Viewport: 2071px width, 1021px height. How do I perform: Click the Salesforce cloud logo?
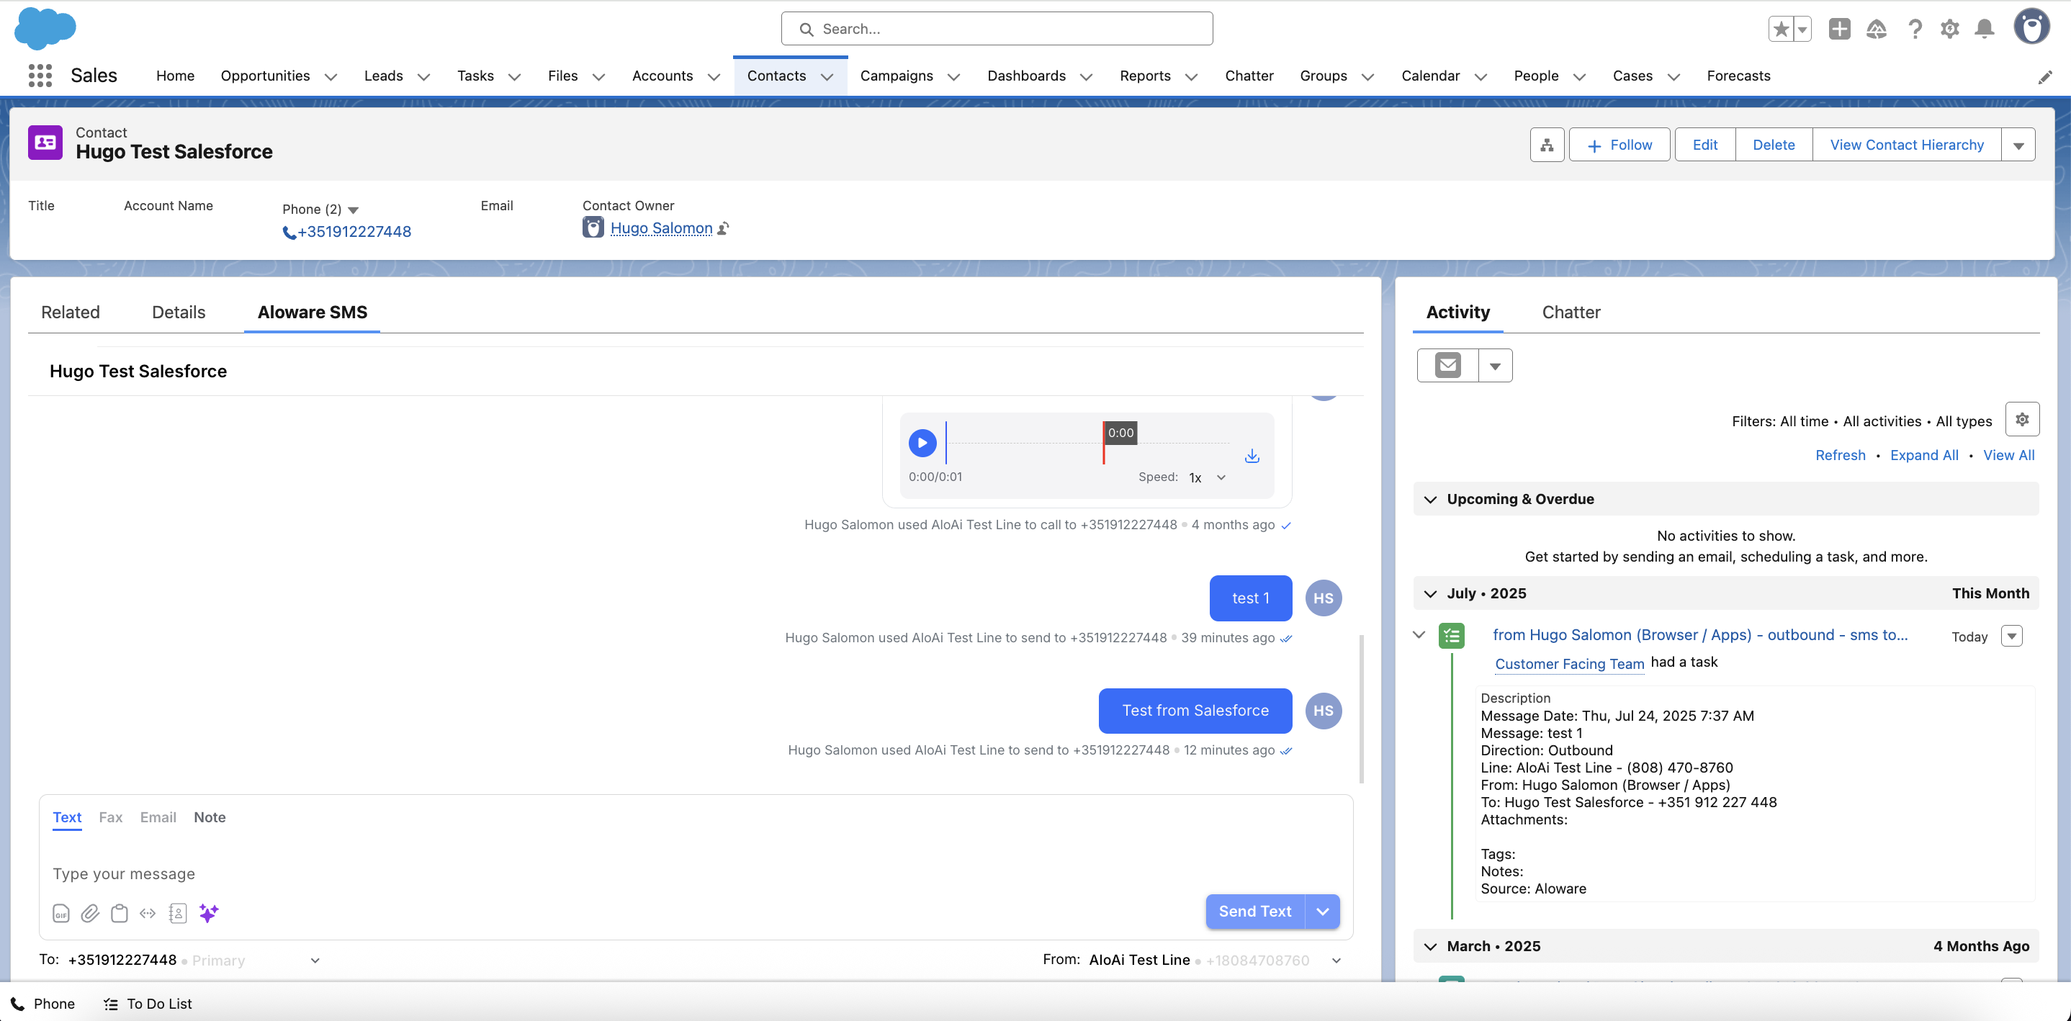pyautogui.click(x=45, y=29)
